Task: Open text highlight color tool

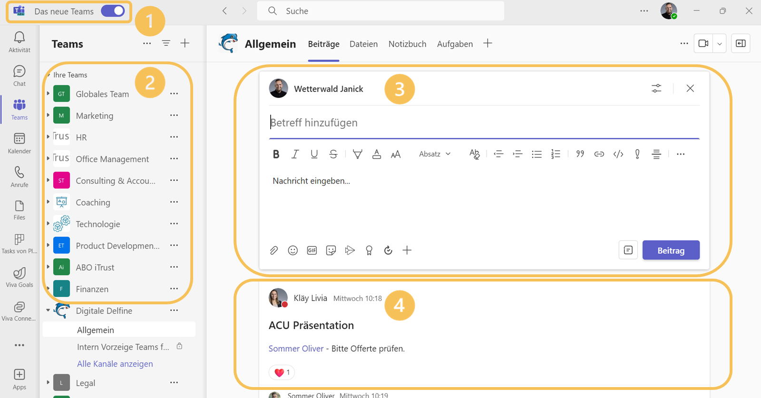Action: (x=357, y=154)
